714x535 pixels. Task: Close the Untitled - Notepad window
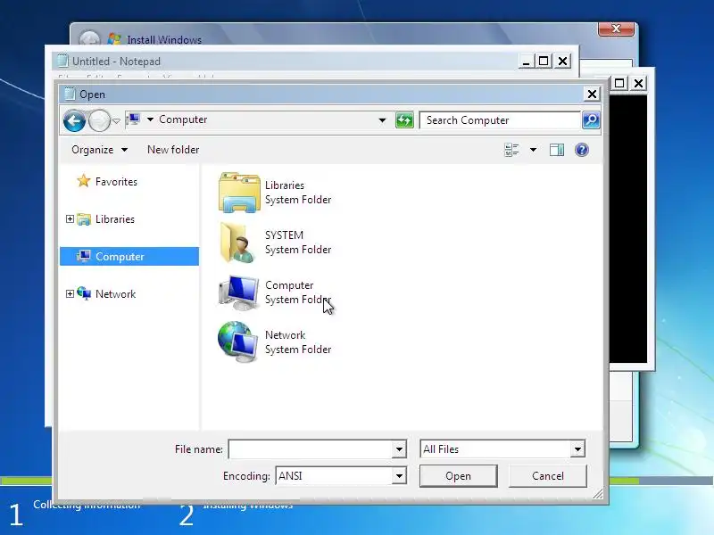coord(563,61)
